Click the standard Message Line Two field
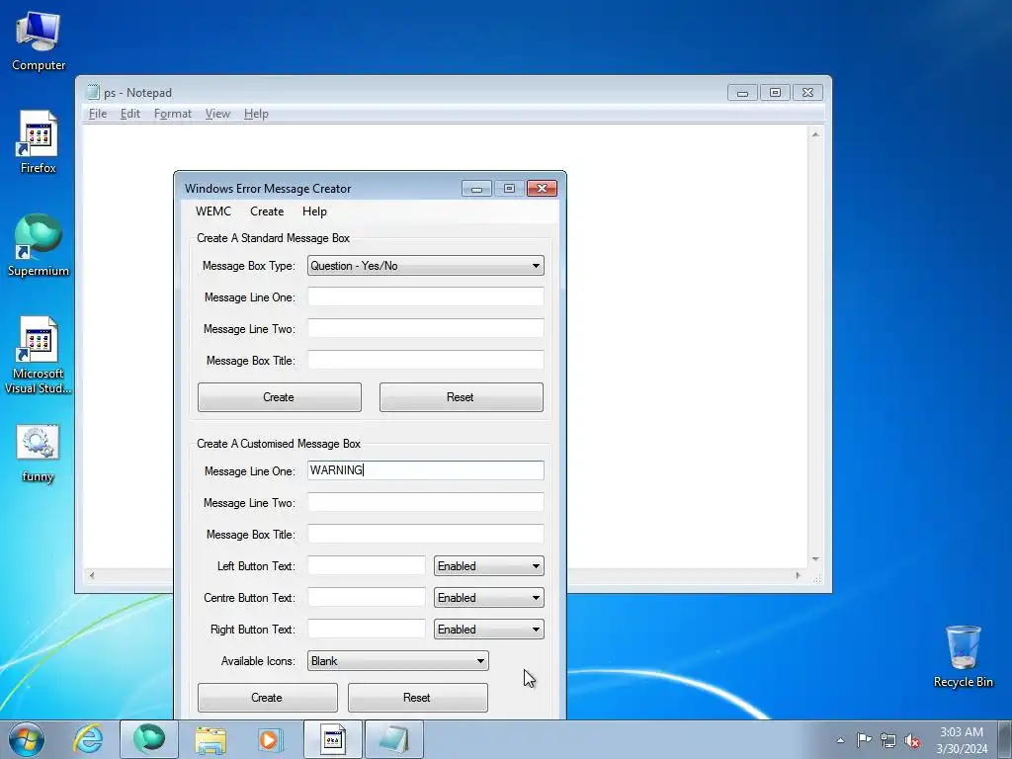Viewport: 1012px width, 759px height. (x=425, y=328)
